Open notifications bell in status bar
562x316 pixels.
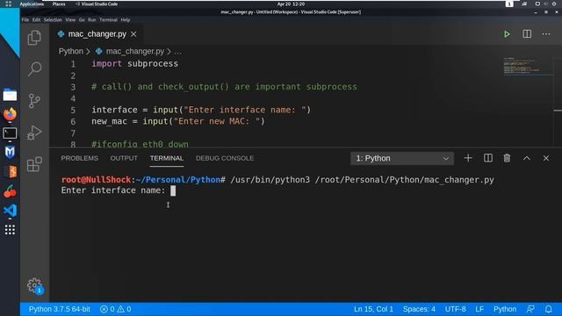[x=548, y=309]
